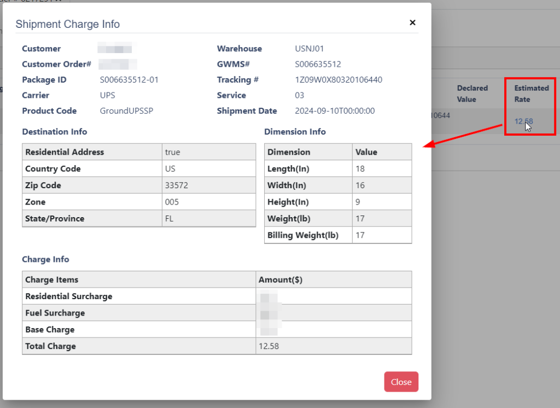Click the Destination Info heading
Viewport: 560px width, 408px height.
point(55,132)
